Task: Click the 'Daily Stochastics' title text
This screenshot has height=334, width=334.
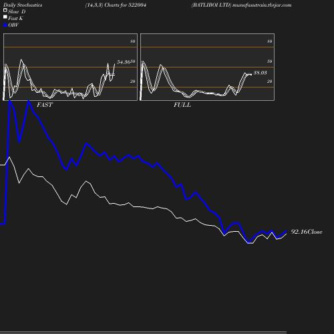Action: pyautogui.click(x=23, y=5)
